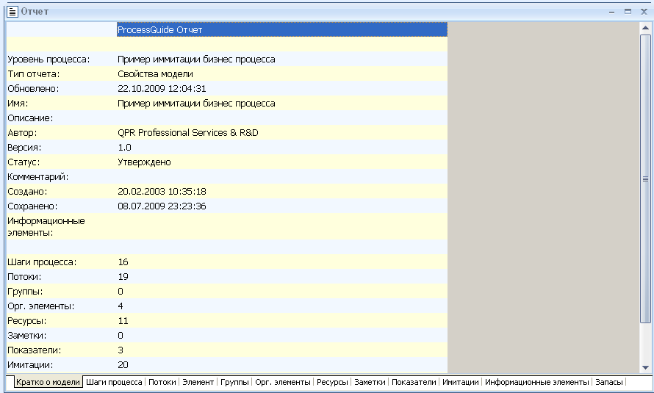Switch to the Заметки tab
This screenshot has width=654, height=393.
click(x=370, y=382)
